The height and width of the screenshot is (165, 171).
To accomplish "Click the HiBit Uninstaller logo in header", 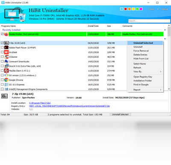I will click(x=15, y=15).
